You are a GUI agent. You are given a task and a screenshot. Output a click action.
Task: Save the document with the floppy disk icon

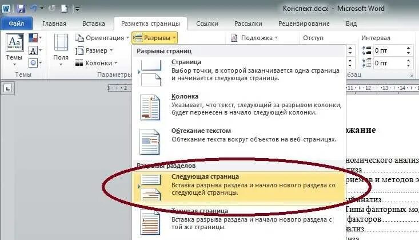point(21,9)
